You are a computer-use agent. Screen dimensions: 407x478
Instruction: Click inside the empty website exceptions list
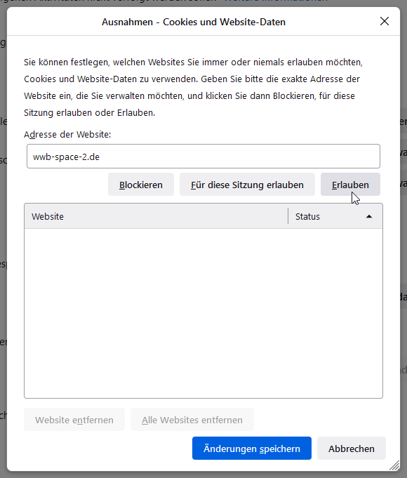pyautogui.click(x=203, y=313)
